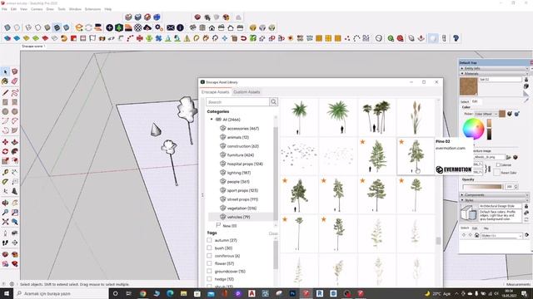This screenshot has height=299, width=533.
Task: Collapse the Styles panel header
Action: (x=494, y=200)
